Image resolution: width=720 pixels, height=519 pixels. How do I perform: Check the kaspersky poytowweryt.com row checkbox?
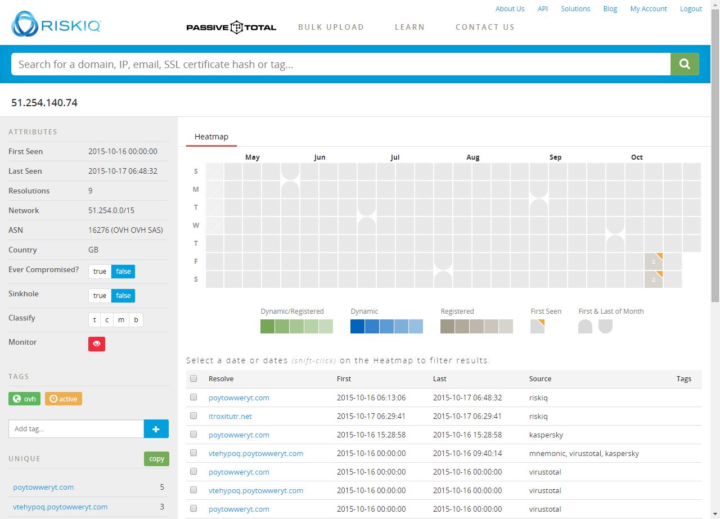(x=193, y=434)
